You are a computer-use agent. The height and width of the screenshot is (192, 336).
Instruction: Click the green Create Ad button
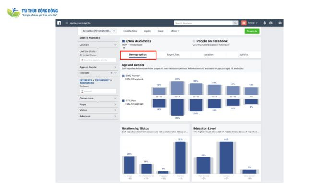coord(252,31)
